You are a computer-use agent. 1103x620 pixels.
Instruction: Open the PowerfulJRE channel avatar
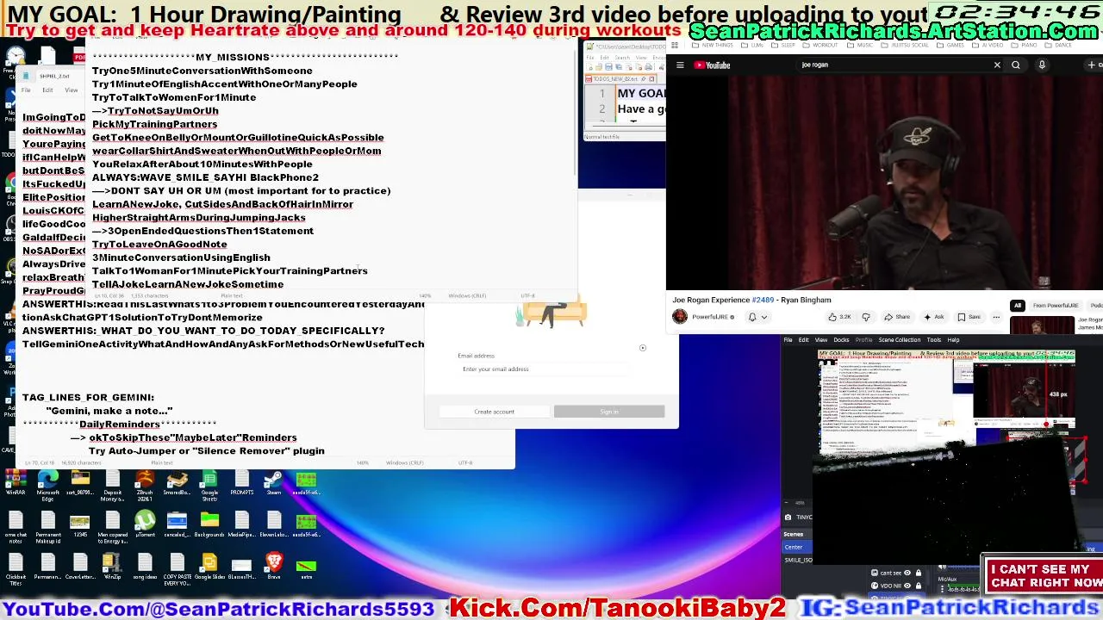(x=680, y=317)
